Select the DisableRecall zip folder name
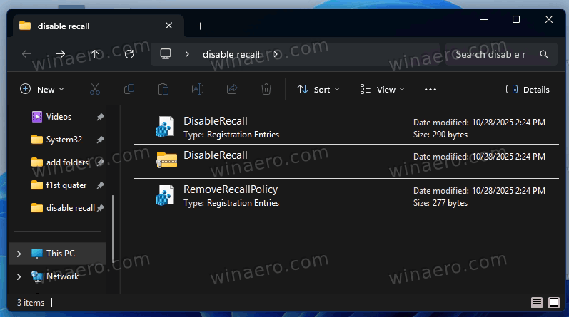The height and width of the screenshot is (317, 569). 215,155
